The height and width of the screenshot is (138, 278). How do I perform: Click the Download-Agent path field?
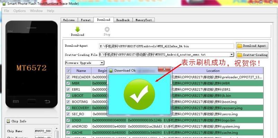coord(167,46)
